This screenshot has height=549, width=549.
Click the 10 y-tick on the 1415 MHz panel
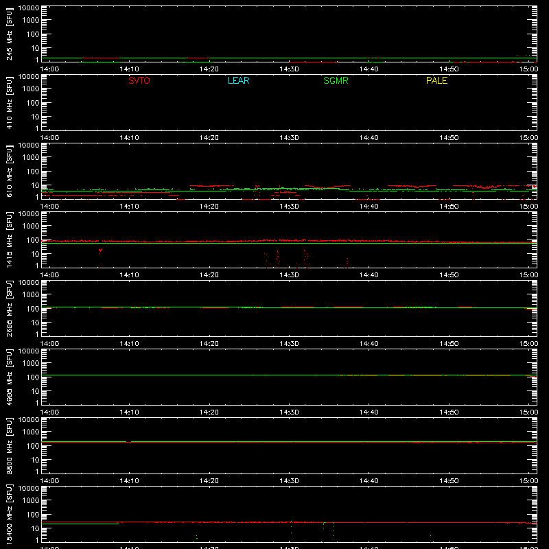point(35,254)
